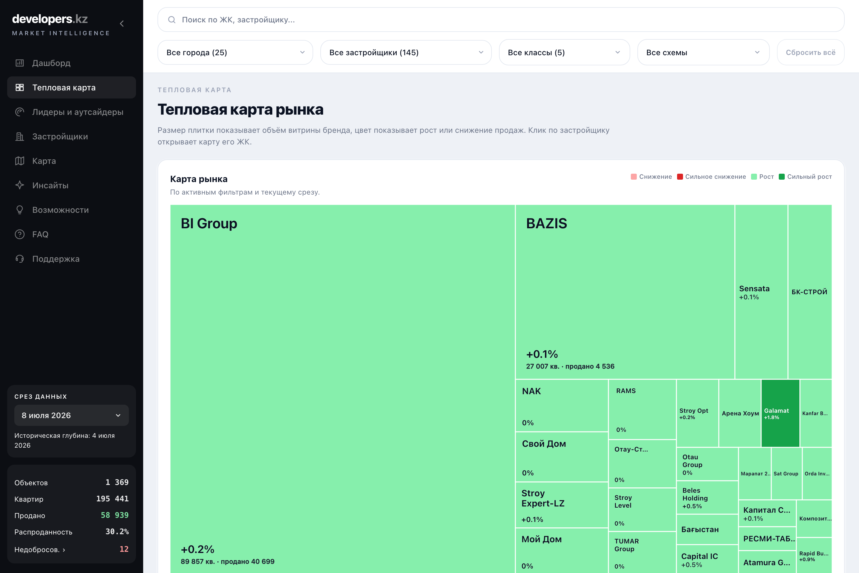
Task: Open the Rapid Bu... tile
Action: click(x=814, y=555)
